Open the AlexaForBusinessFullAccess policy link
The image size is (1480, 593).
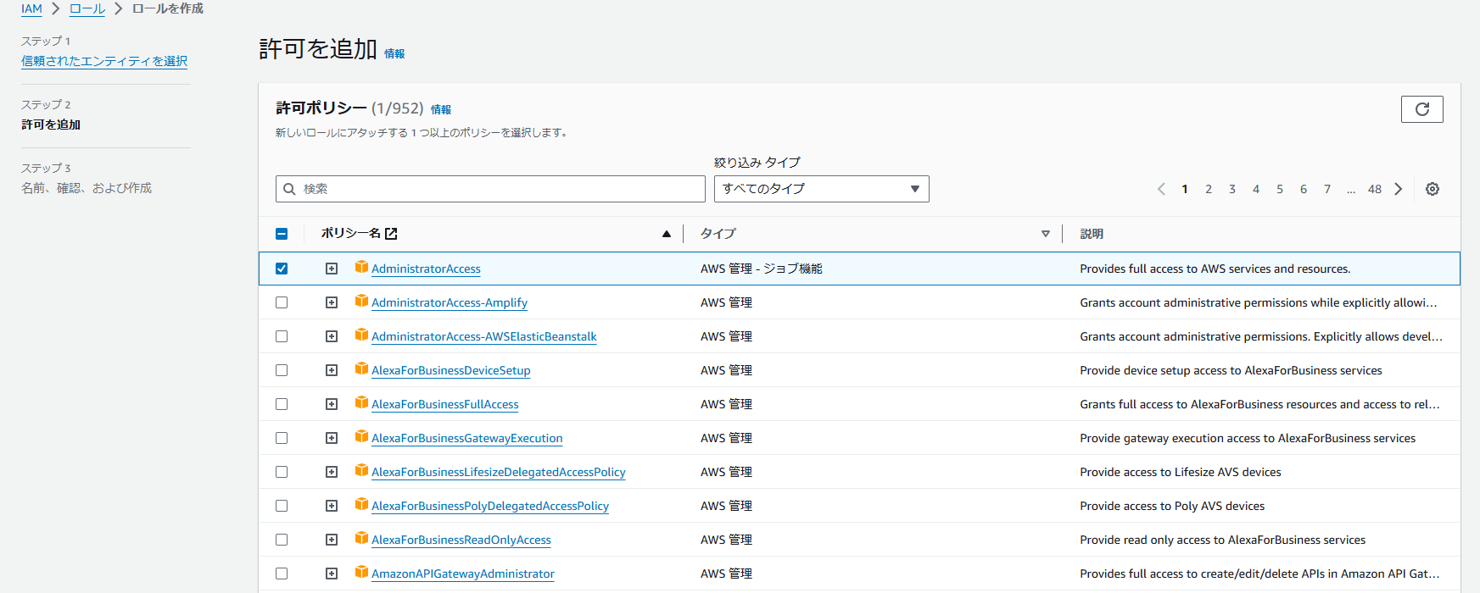[445, 404]
